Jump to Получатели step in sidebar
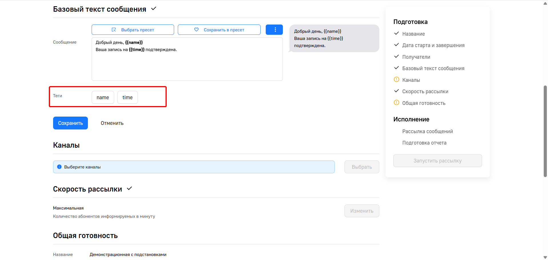This screenshot has height=260, width=548. click(x=416, y=57)
